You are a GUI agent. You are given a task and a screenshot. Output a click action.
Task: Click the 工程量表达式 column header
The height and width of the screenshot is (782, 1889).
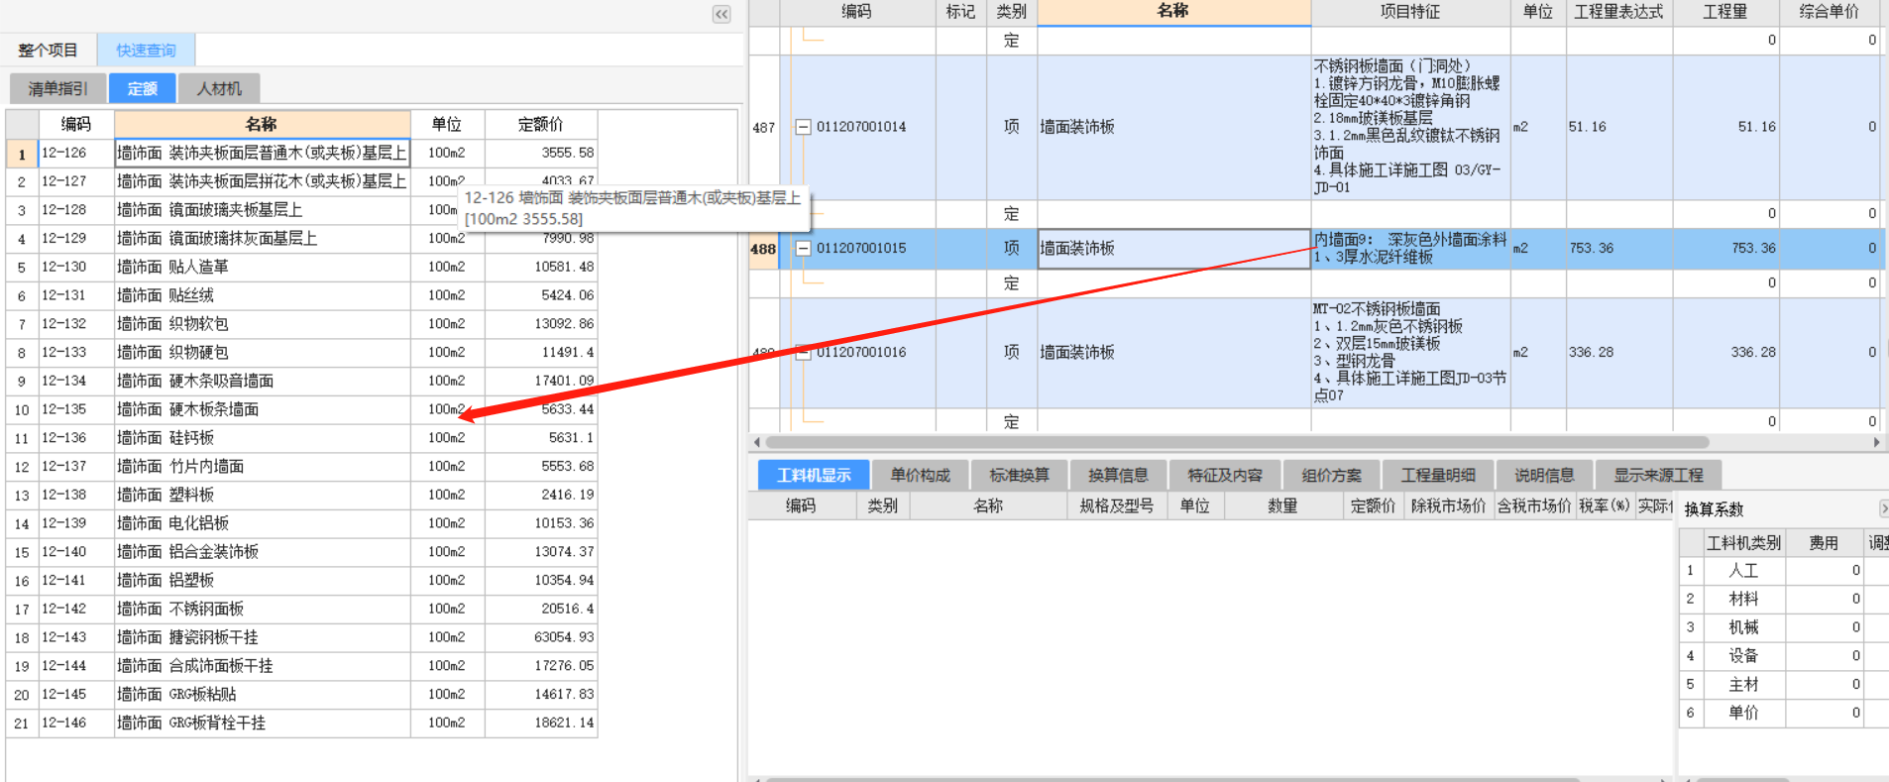click(1619, 12)
